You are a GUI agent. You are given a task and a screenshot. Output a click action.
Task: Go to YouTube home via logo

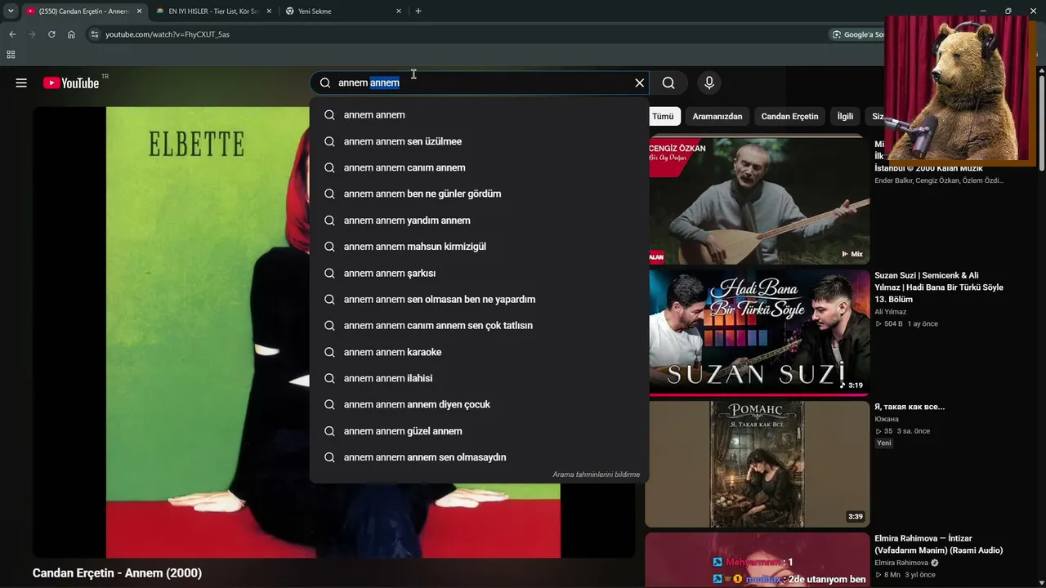tap(71, 82)
